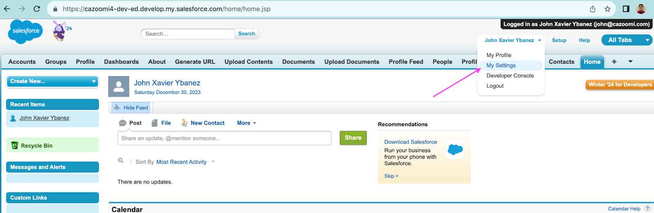Open the Calendar Help link
The width and height of the screenshot is (654, 213).
(x=624, y=209)
